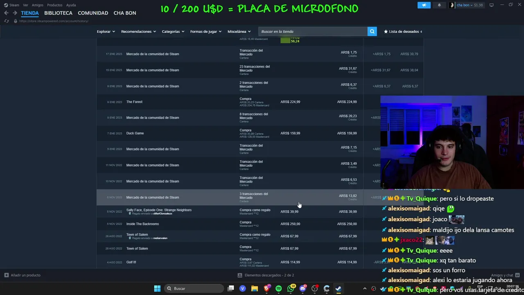Click the wallet balance $1.38

[478, 5]
